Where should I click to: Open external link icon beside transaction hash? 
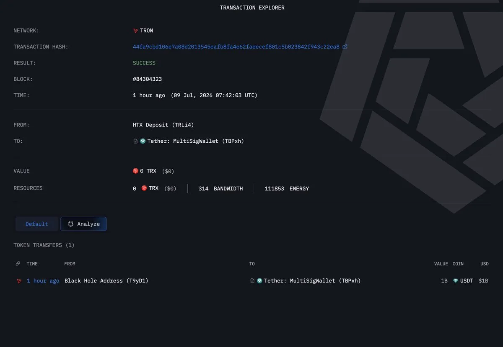[x=345, y=47]
